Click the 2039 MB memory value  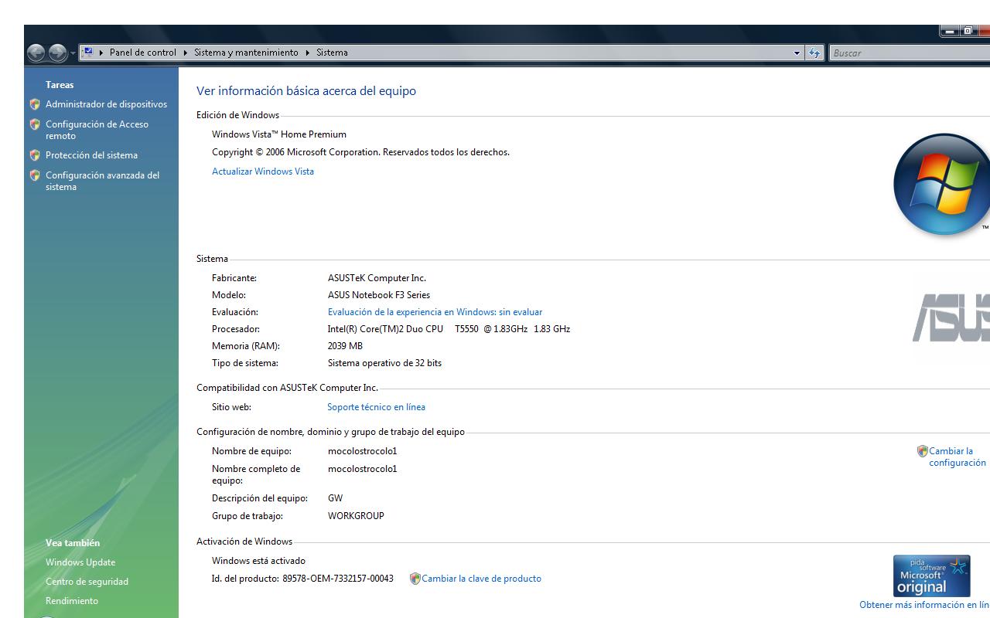pyautogui.click(x=345, y=346)
